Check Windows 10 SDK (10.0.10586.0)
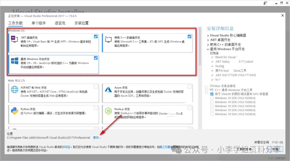The width and height of the screenshot is (290, 161). 212,110
